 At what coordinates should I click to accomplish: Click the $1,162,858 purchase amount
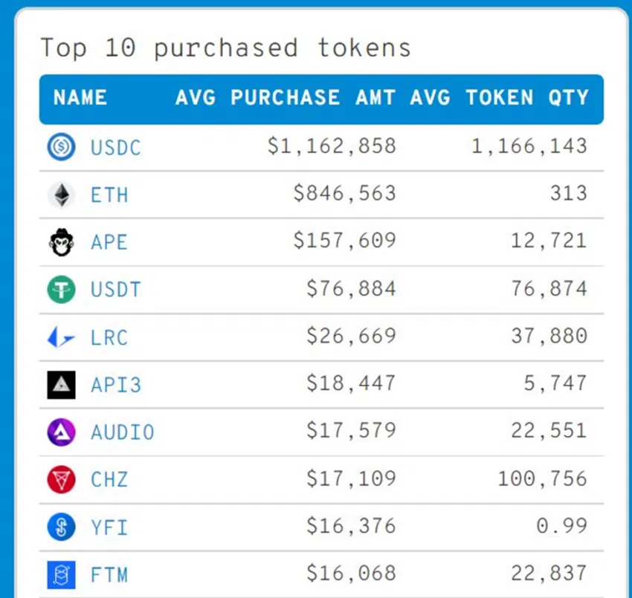pos(332,146)
